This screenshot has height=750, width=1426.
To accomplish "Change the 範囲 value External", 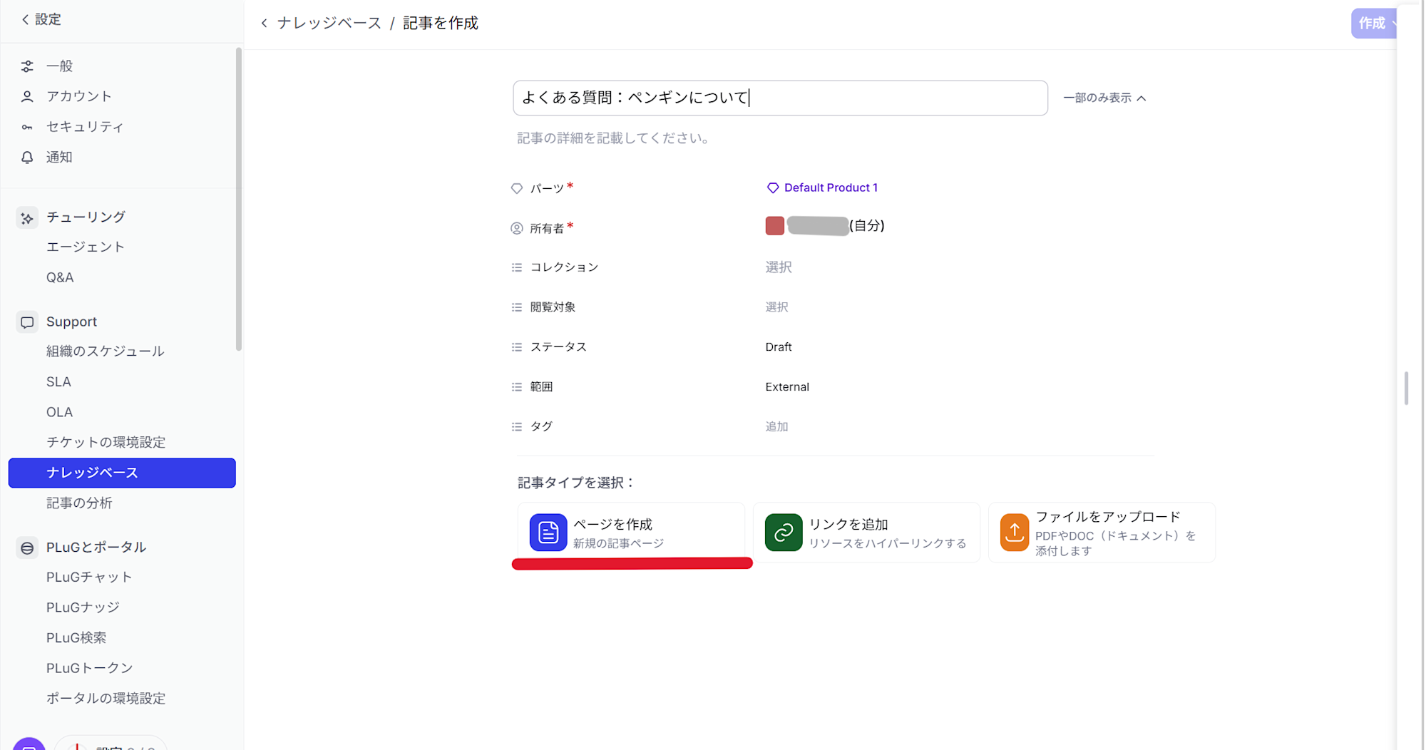I will pyautogui.click(x=787, y=387).
